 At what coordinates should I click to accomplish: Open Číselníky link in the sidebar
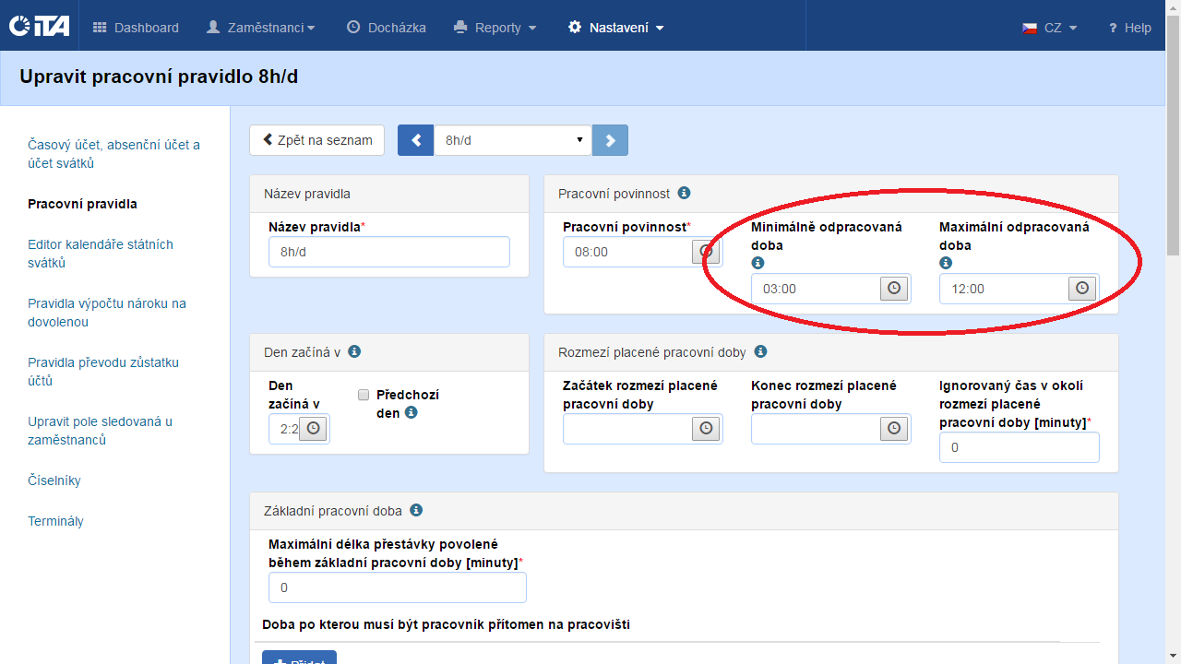click(54, 480)
